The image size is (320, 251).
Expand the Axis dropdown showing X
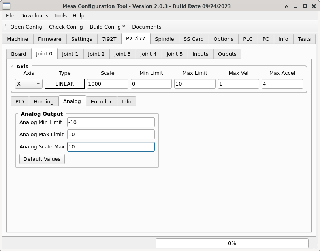[x=29, y=84]
